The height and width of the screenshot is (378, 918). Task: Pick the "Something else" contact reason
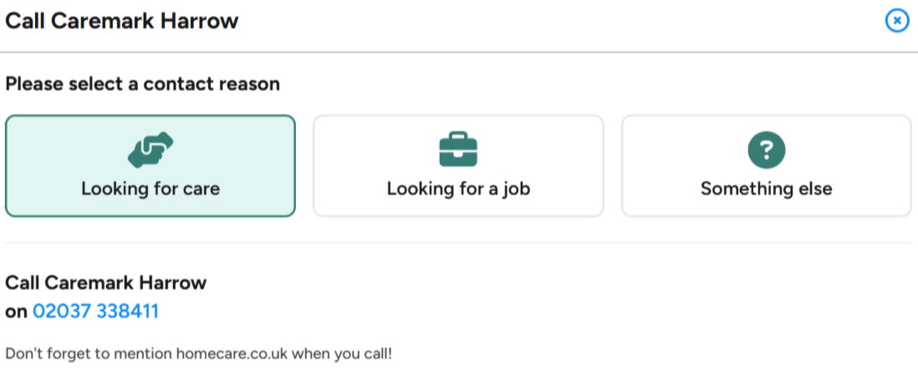tap(767, 166)
